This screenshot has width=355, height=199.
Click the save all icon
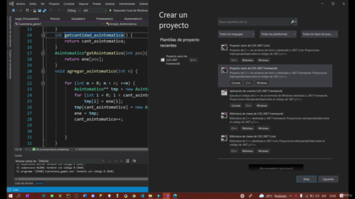point(44,11)
